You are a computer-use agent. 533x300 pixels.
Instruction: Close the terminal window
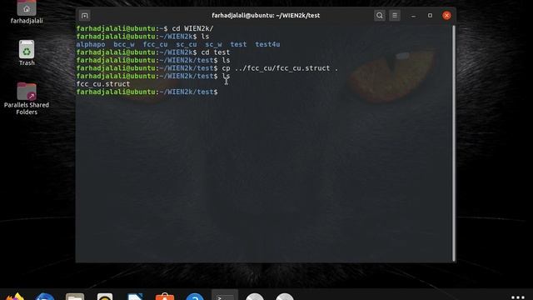tap(446, 15)
